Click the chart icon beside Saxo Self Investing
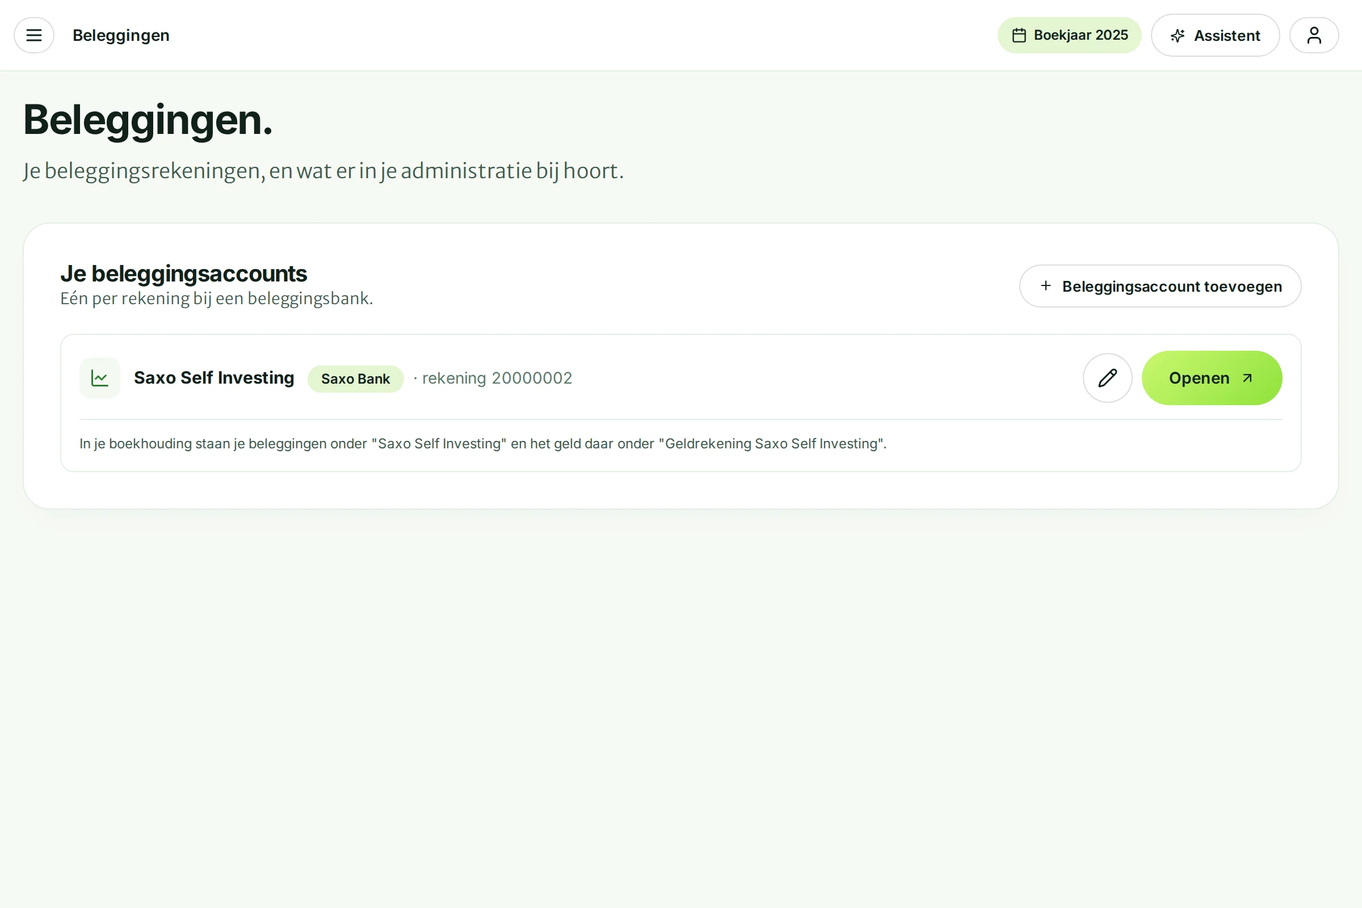The width and height of the screenshot is (1362, 908). click(x=100, y=378)
